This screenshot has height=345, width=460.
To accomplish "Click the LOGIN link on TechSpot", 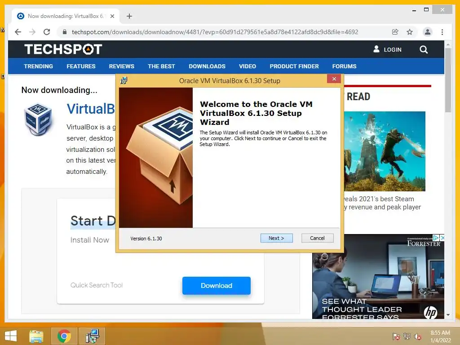I will coord(393,49).
